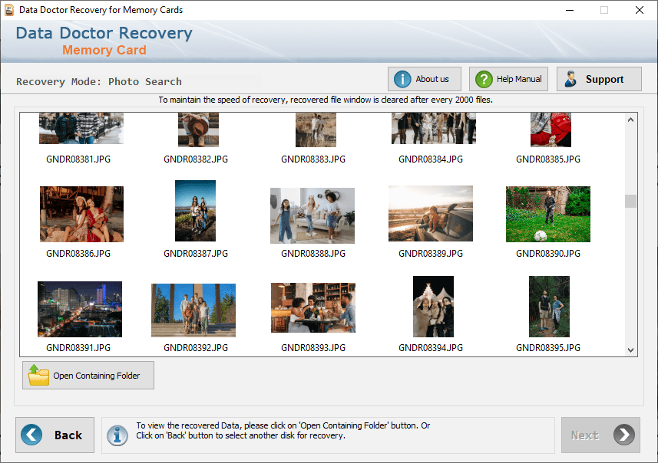Viewport: 658px width, 463px height.
Task: Open the About us info button
Action: 425,79
